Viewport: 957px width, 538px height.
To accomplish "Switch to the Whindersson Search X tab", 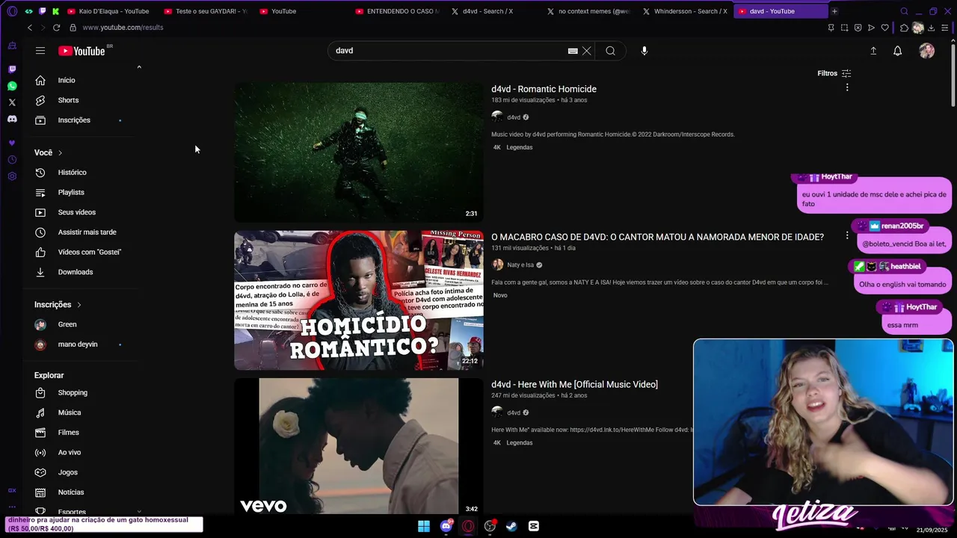I will tap(685, 11).
